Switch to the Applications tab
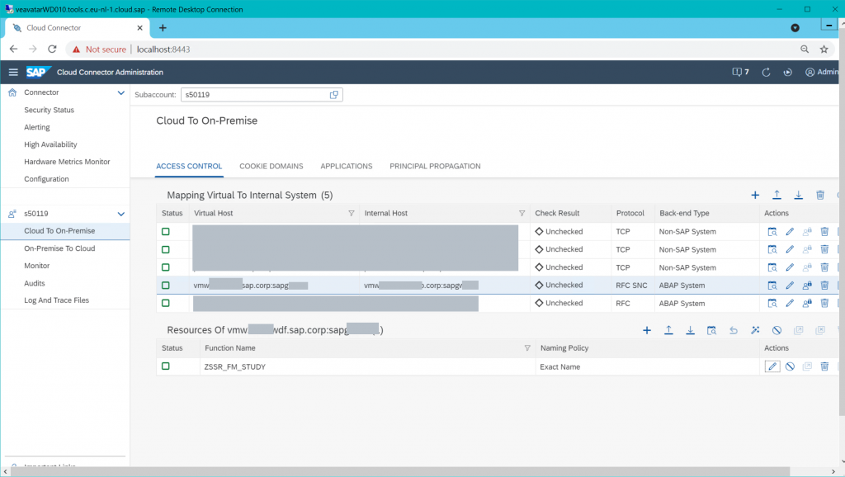The height and width of the screenshot is (477, 845). click(x=346, y=166)
